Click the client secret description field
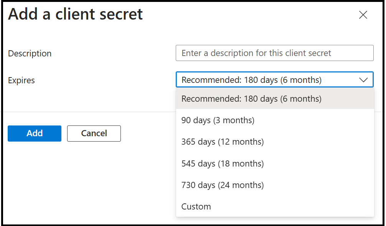The height and width of the screenshot is (226, 386). pos(274,53)
